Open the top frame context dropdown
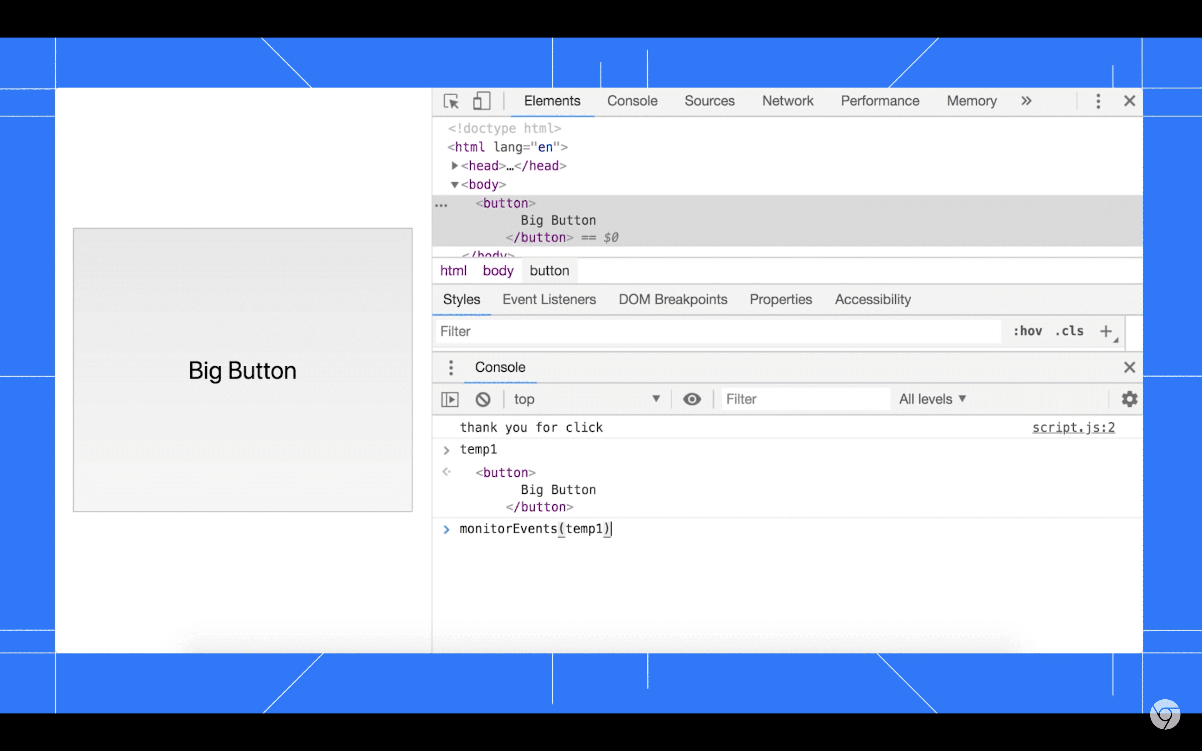 (588, 399)
